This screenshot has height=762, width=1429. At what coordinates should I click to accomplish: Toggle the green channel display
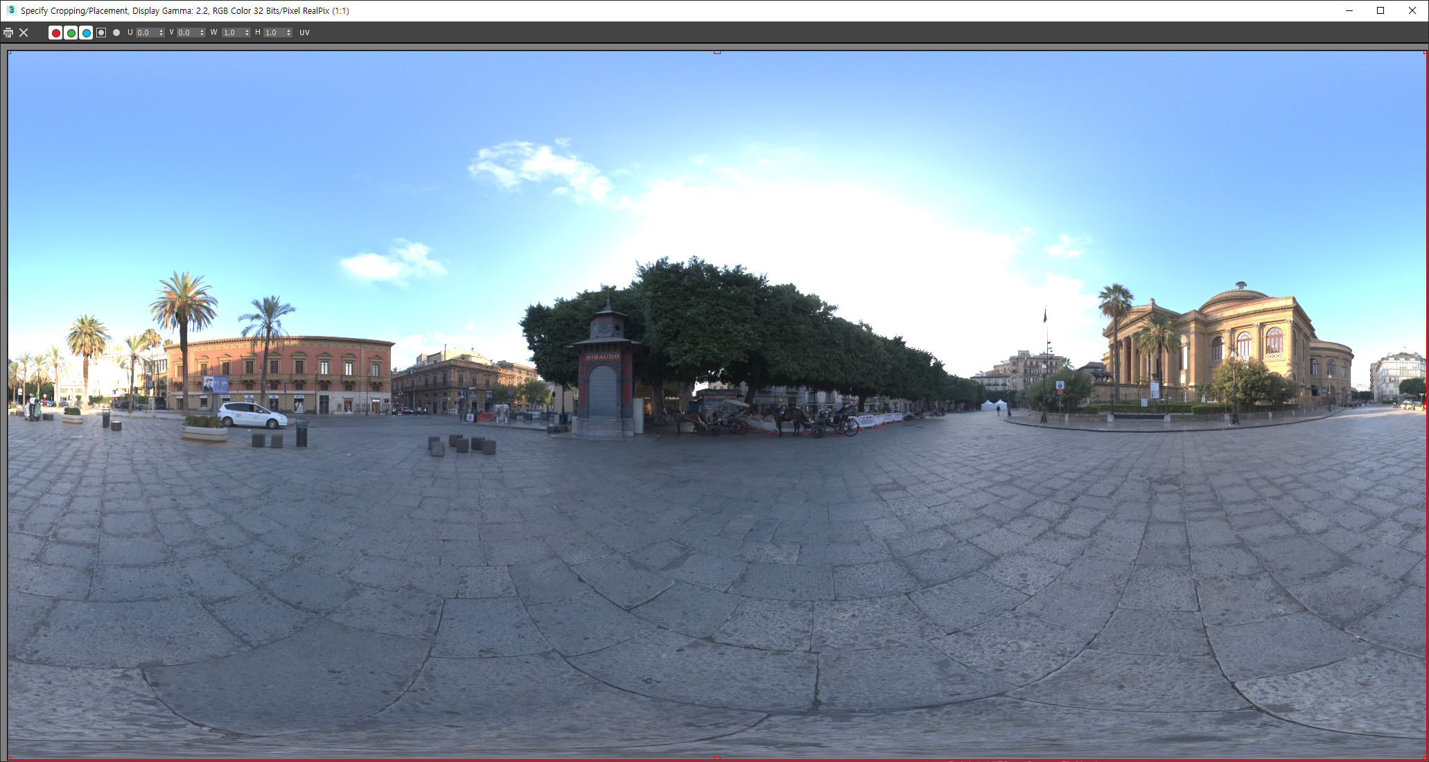tap(71, 33)
